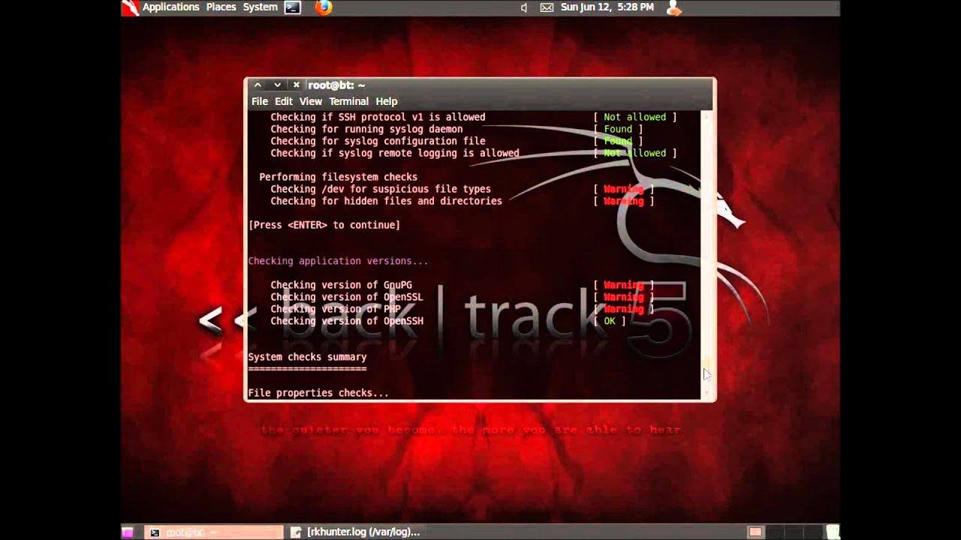Open the System menu

[260, 7]
